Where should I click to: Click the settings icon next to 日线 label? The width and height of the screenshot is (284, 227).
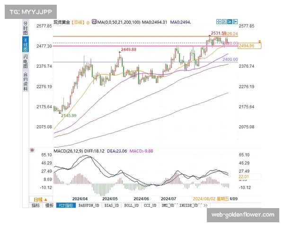tap(87, 22)
